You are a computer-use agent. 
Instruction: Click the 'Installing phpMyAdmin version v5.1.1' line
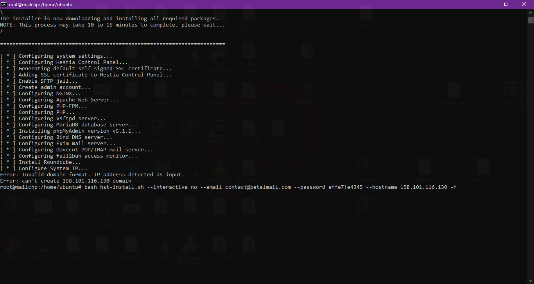(79, 131)
